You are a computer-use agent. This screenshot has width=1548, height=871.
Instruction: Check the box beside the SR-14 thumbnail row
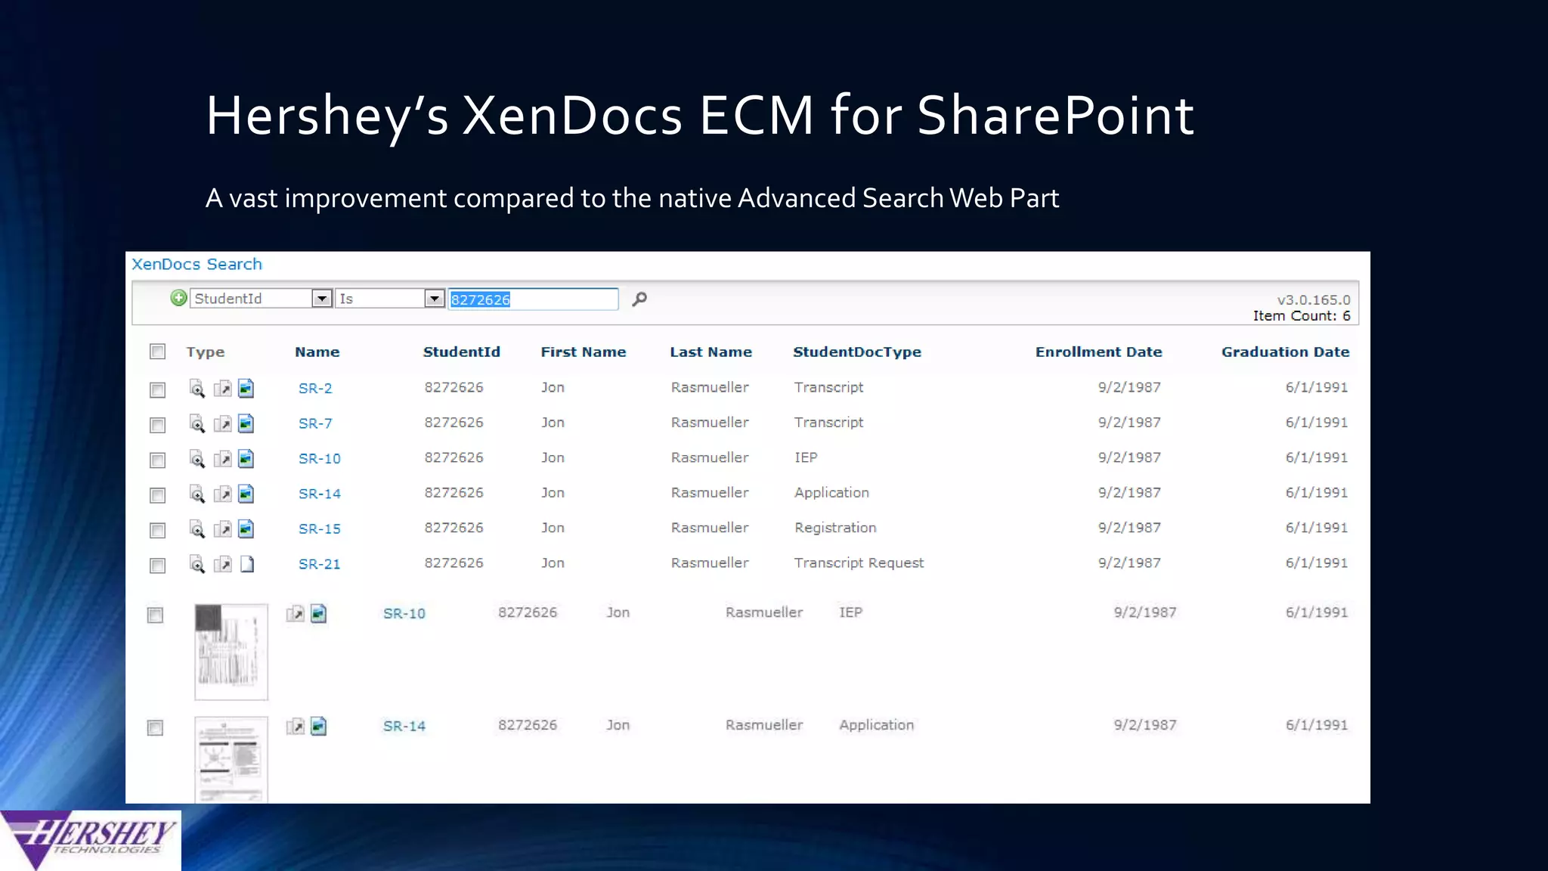(155, 727)
